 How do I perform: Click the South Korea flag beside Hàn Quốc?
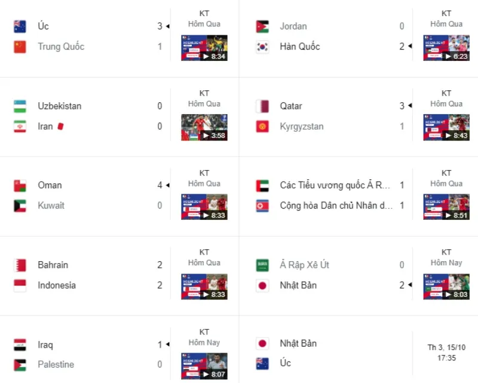point(261,46)
